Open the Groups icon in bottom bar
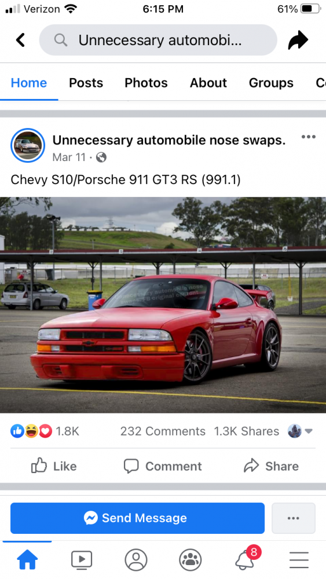 pos(190,559)
